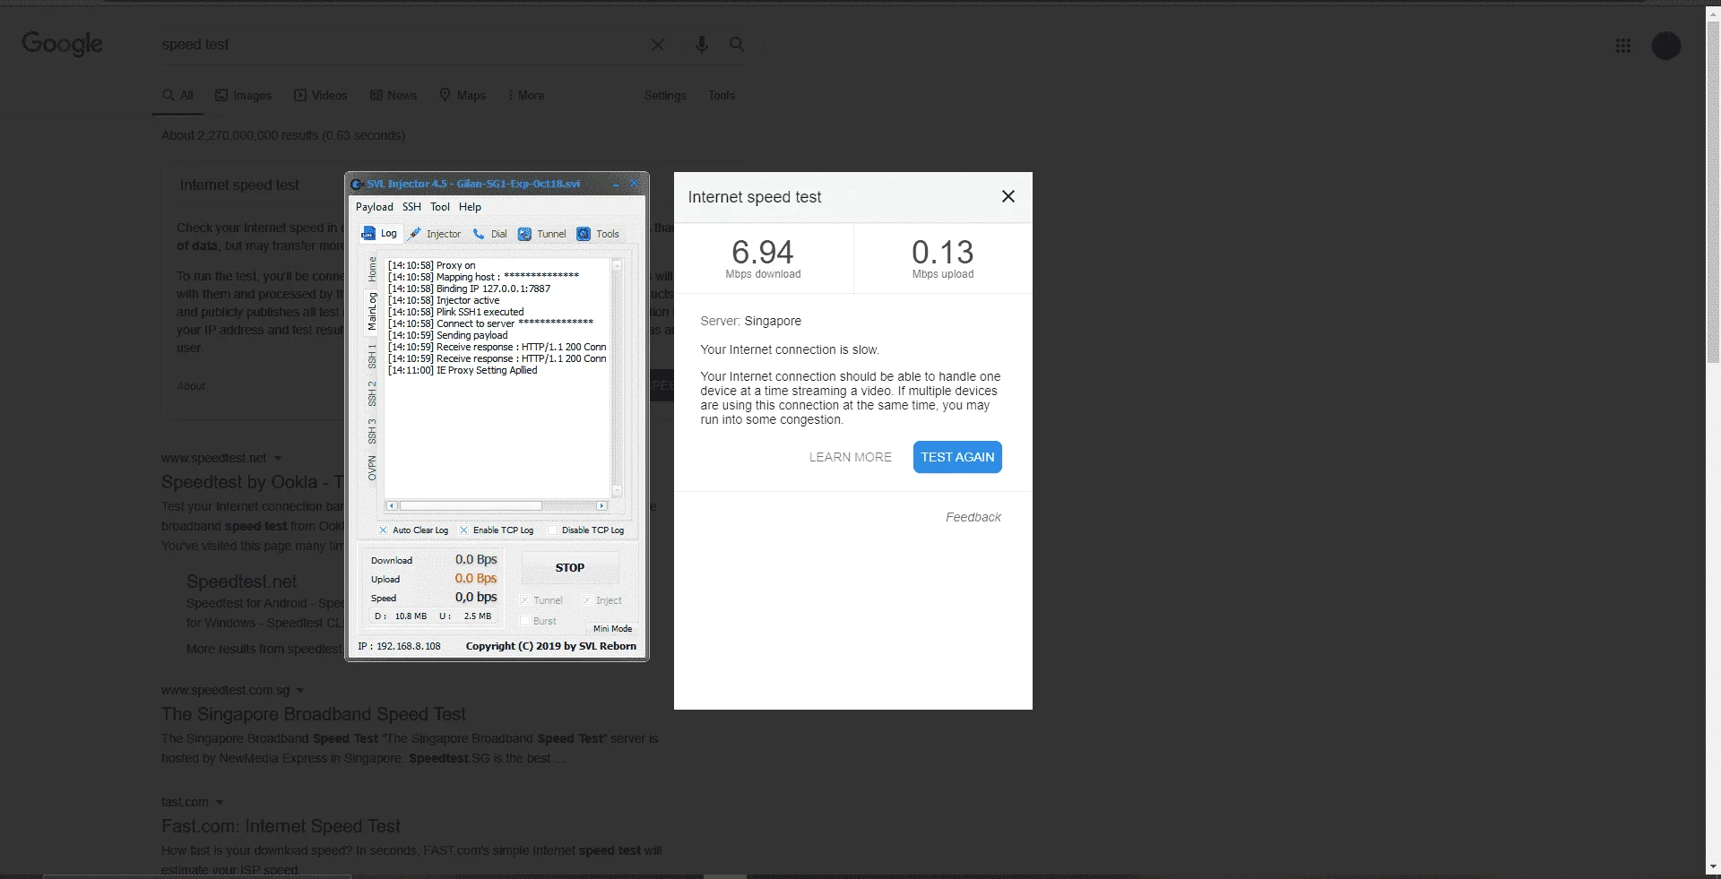Click the IP : 192.168.8.108 status text
Screen dimensions: 1721x879
point(399,646)
